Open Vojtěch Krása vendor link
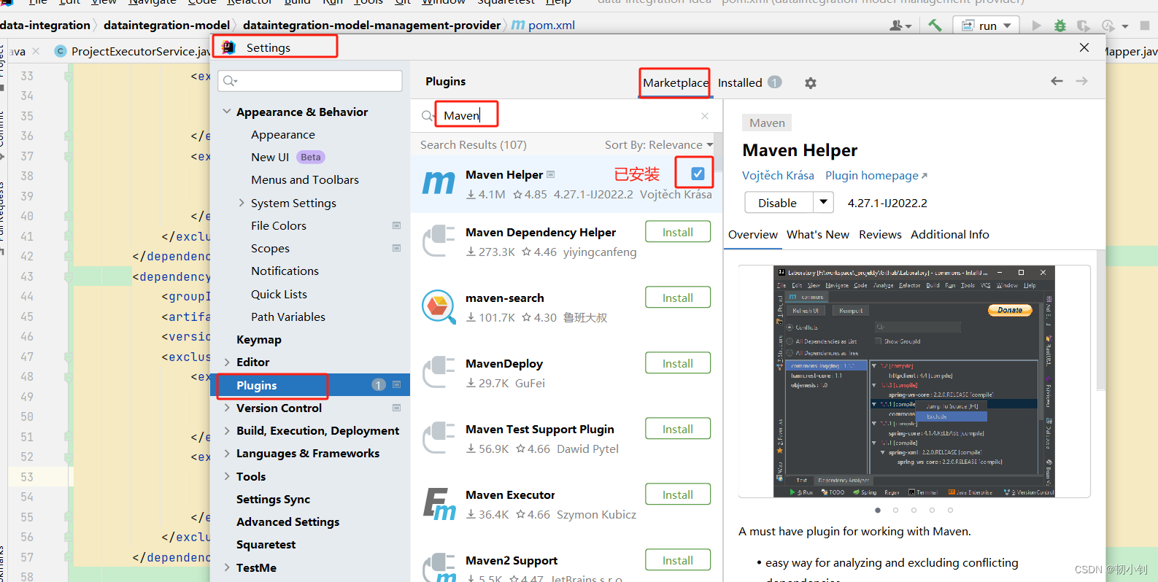Viewport: 1158px width, 582px height. pos(778,175)
